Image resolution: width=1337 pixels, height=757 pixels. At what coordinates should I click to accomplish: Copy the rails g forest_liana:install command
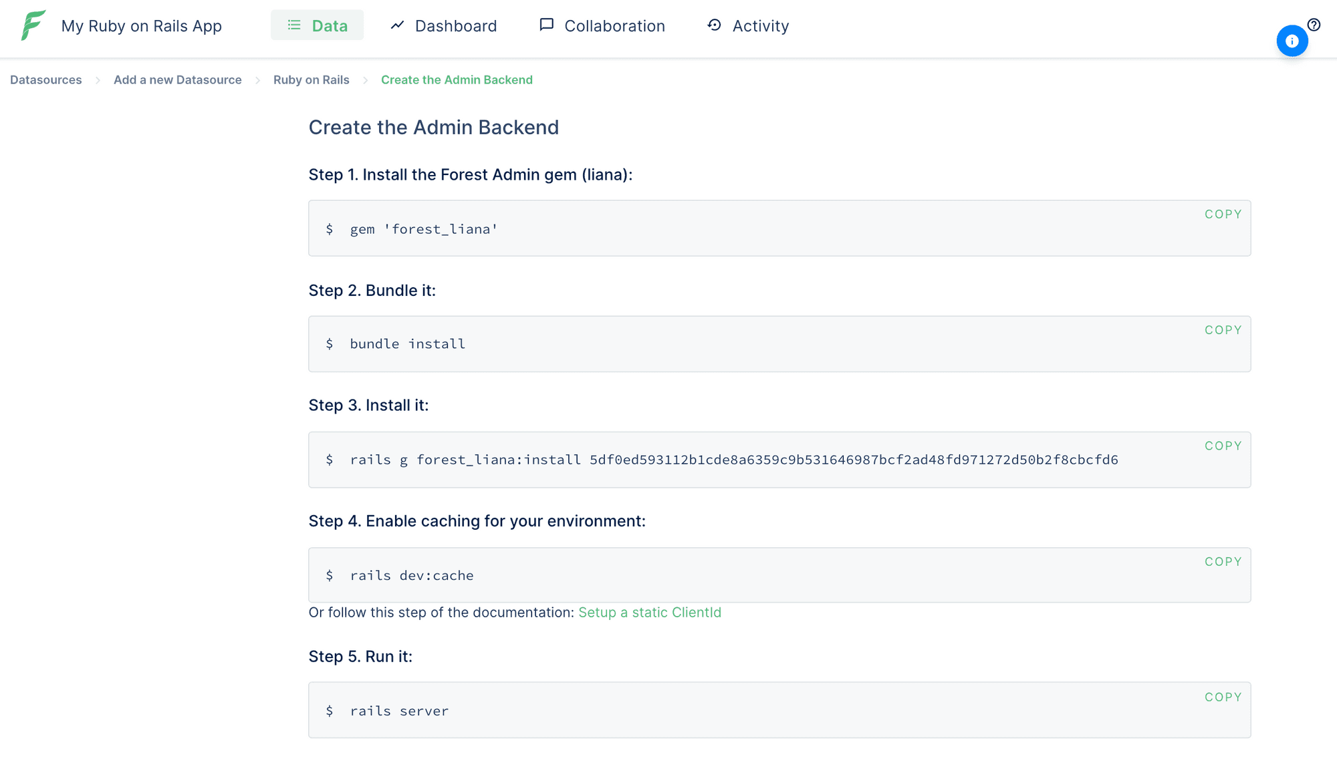tap(1223, 446)
